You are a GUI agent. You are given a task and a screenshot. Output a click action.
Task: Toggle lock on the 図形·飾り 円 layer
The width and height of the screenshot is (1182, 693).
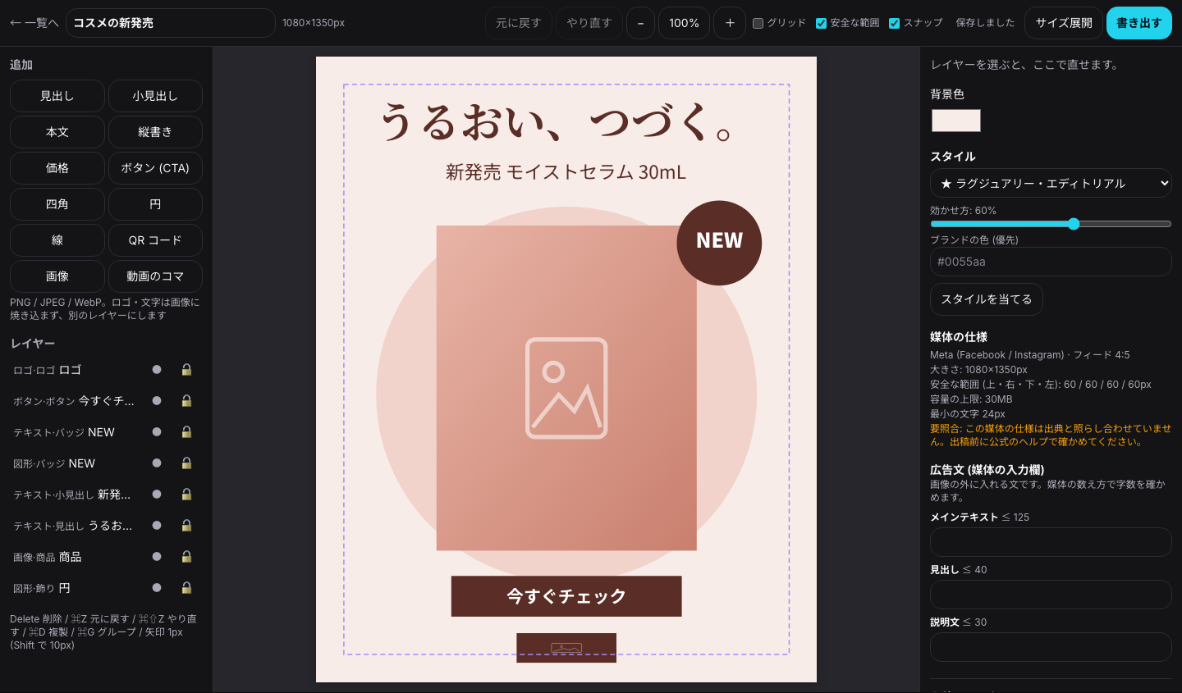(x=186, y=588)
